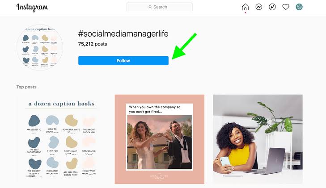Click the 75,212 posts count
Screen dimensions: 326x188
click(93, 44)
